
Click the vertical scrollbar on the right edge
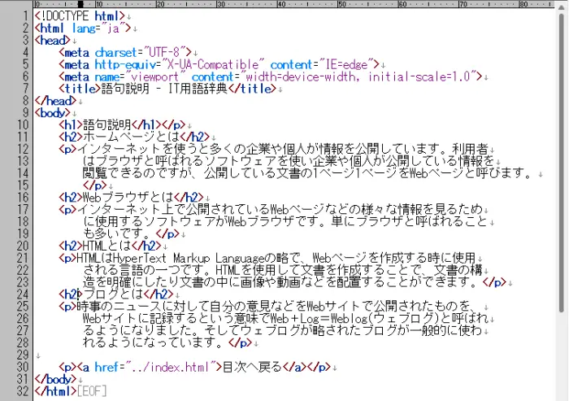[562, 203]
